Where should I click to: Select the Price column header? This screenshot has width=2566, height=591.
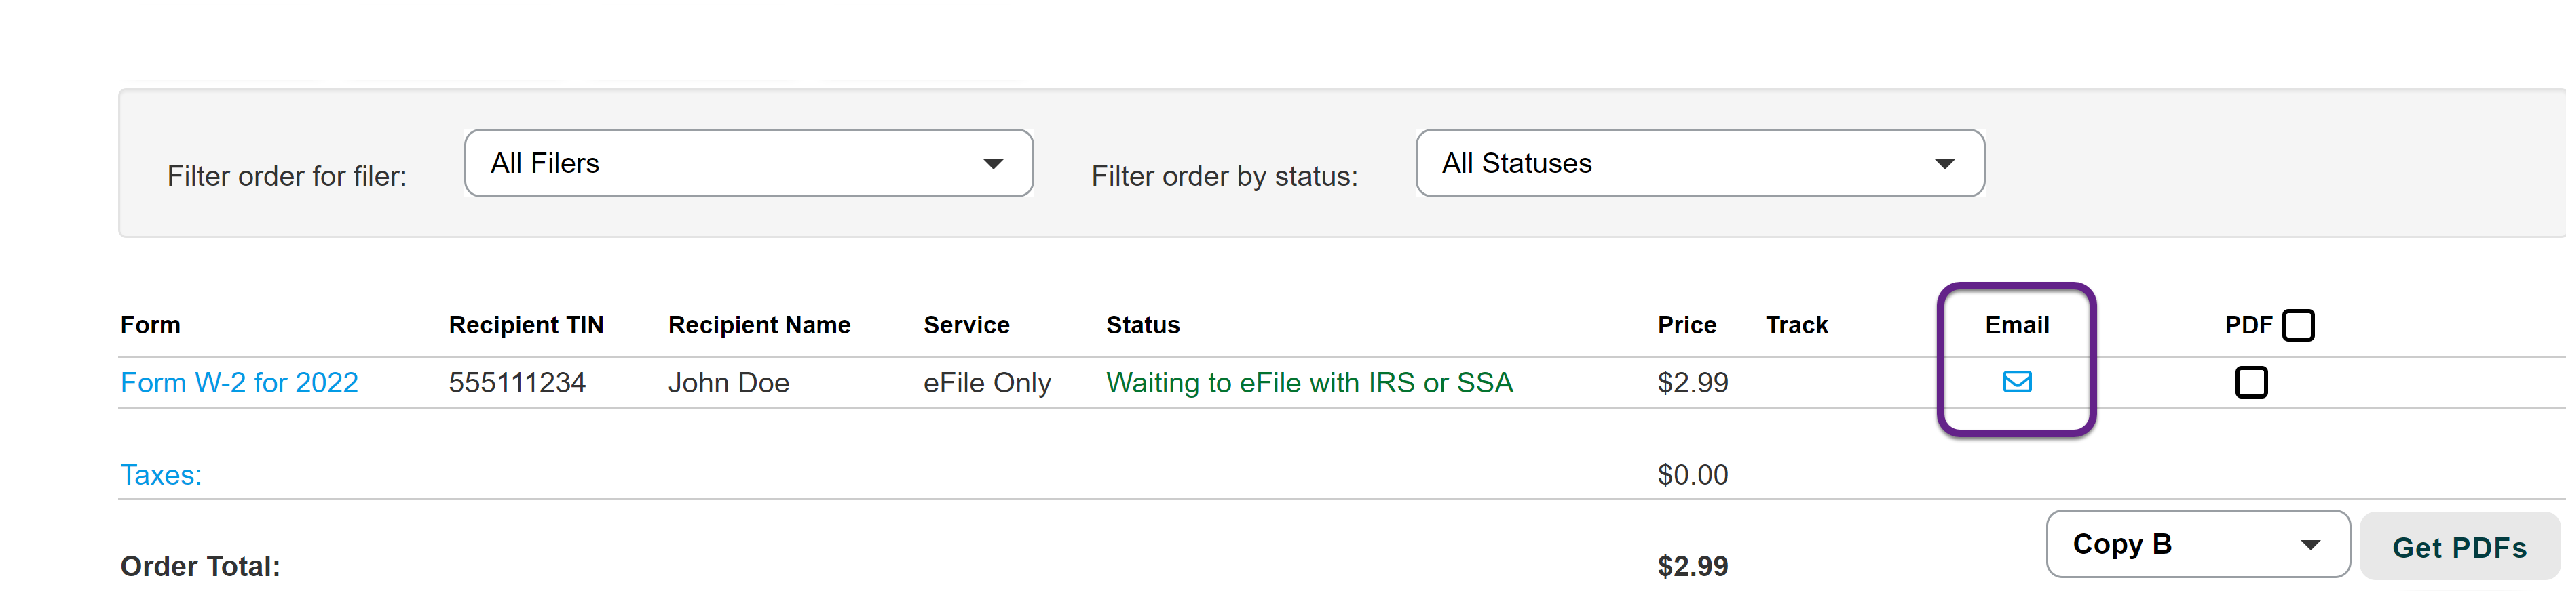(x=1686, y=325)
